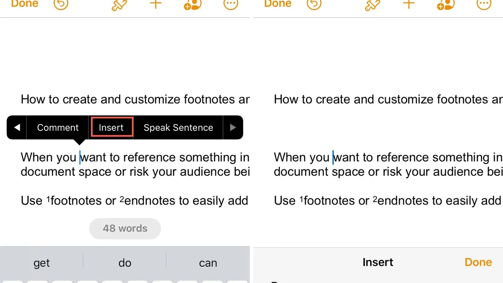Choose Insert in the popup menu
The width and height of the screenshot is (503, 283).
111,127
